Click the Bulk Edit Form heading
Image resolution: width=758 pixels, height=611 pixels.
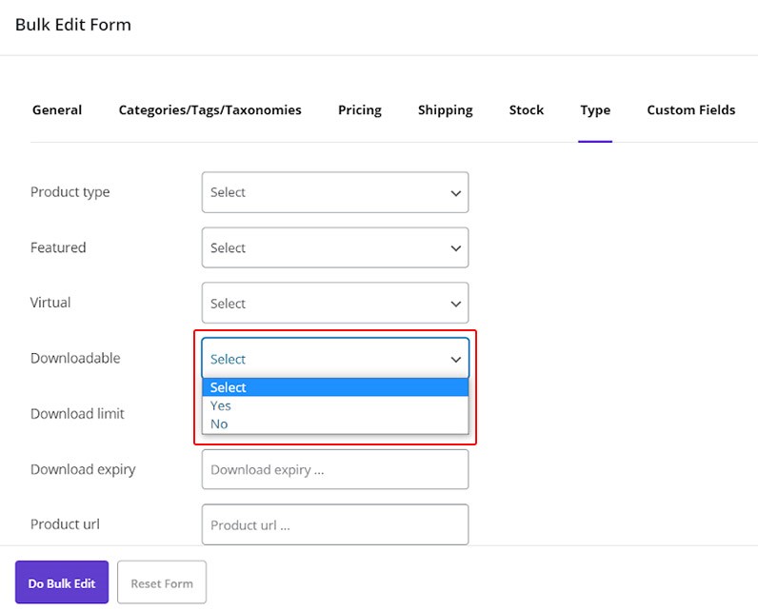tap(73, 25)
